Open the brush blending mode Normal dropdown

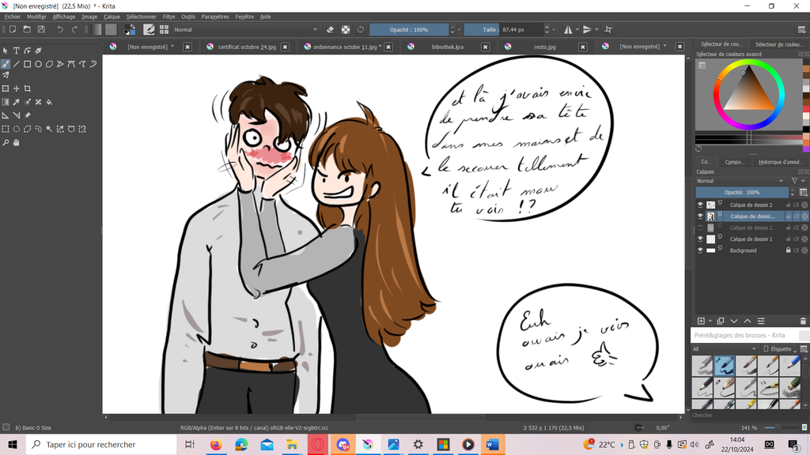(234, 29)
